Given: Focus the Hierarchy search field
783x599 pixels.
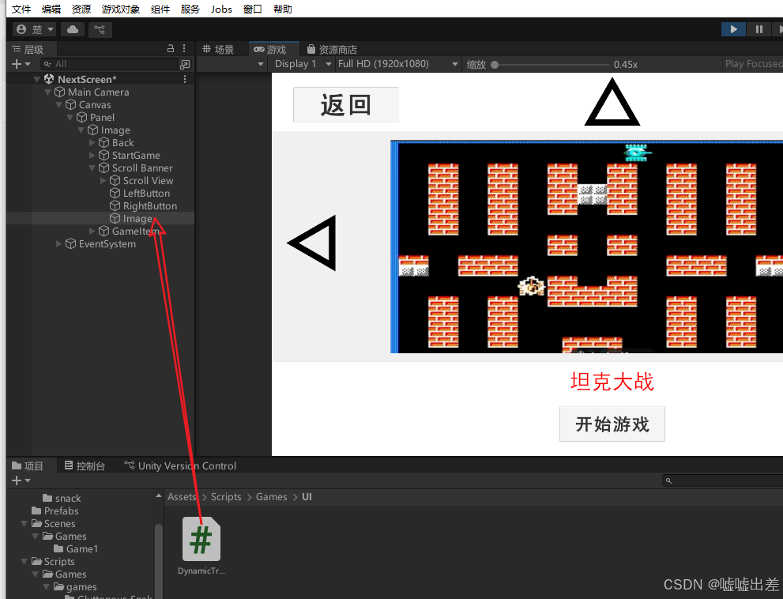Looking at the screenshot, I should pos(109,64).
